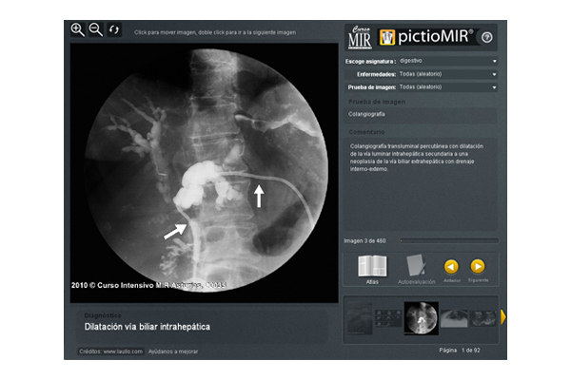Select the fifth thumbnail in the strip
This screenshot has width=571, height=380.
click(482, 318)
